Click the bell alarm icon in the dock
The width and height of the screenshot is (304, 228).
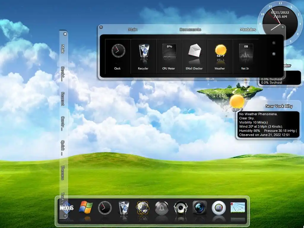pos(162,208)
